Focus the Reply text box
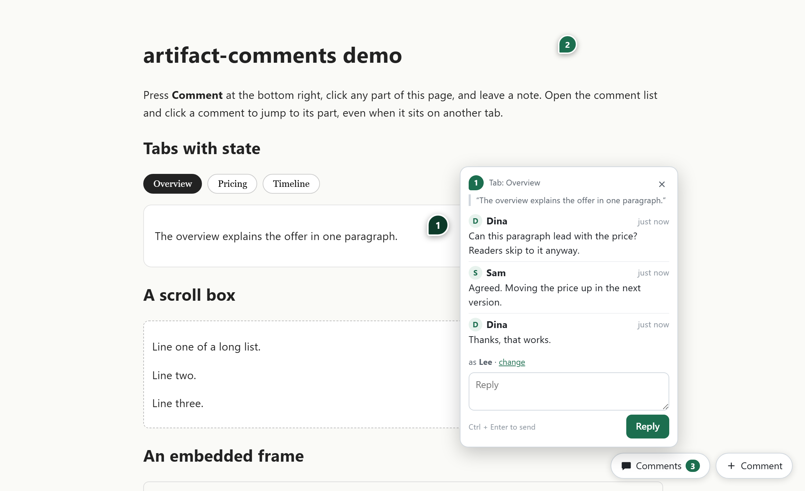This screenshot has width=805, height=491. tap(569, 391)
